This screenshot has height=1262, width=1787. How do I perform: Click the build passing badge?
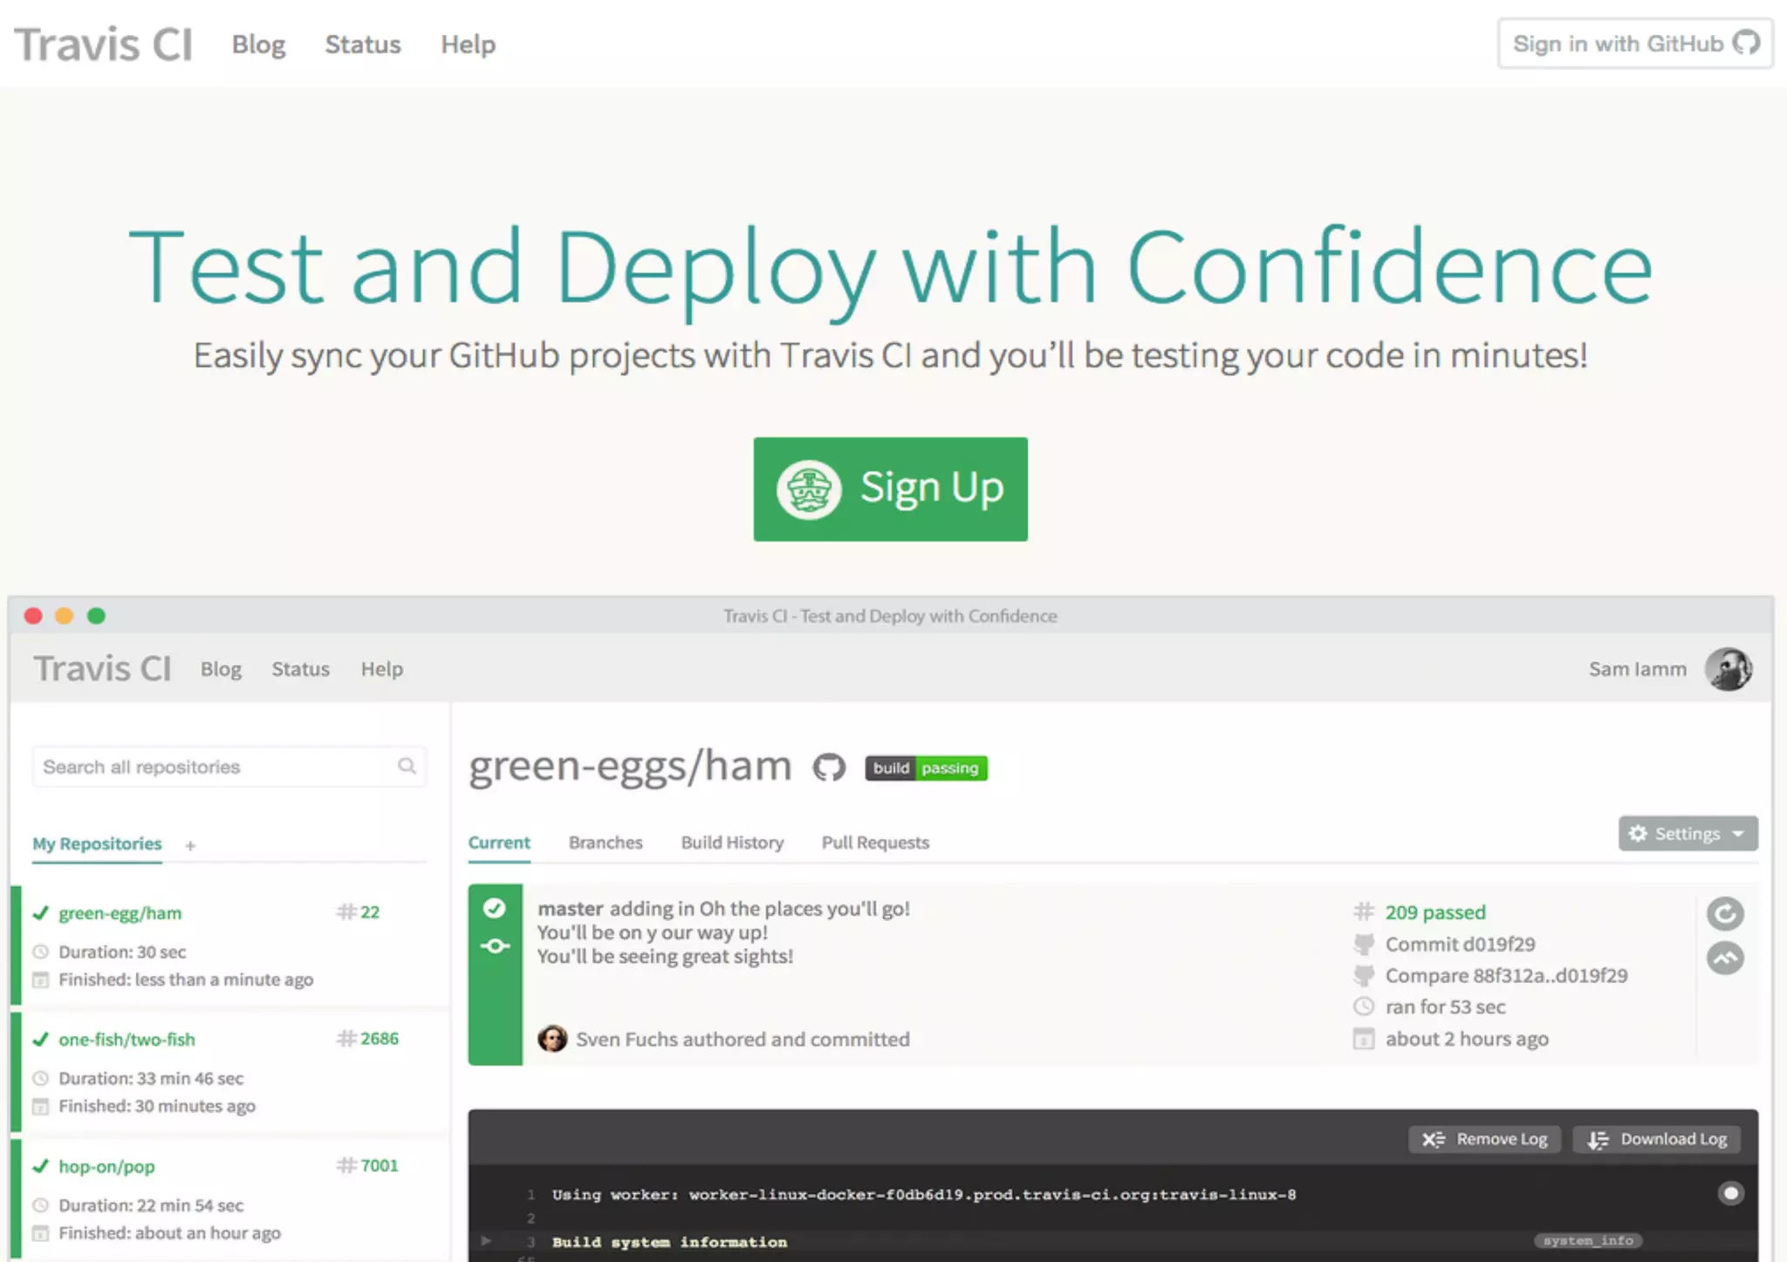(926, 767)
